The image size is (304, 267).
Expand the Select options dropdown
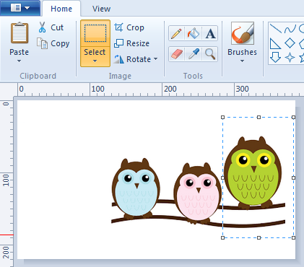point(95,56)
